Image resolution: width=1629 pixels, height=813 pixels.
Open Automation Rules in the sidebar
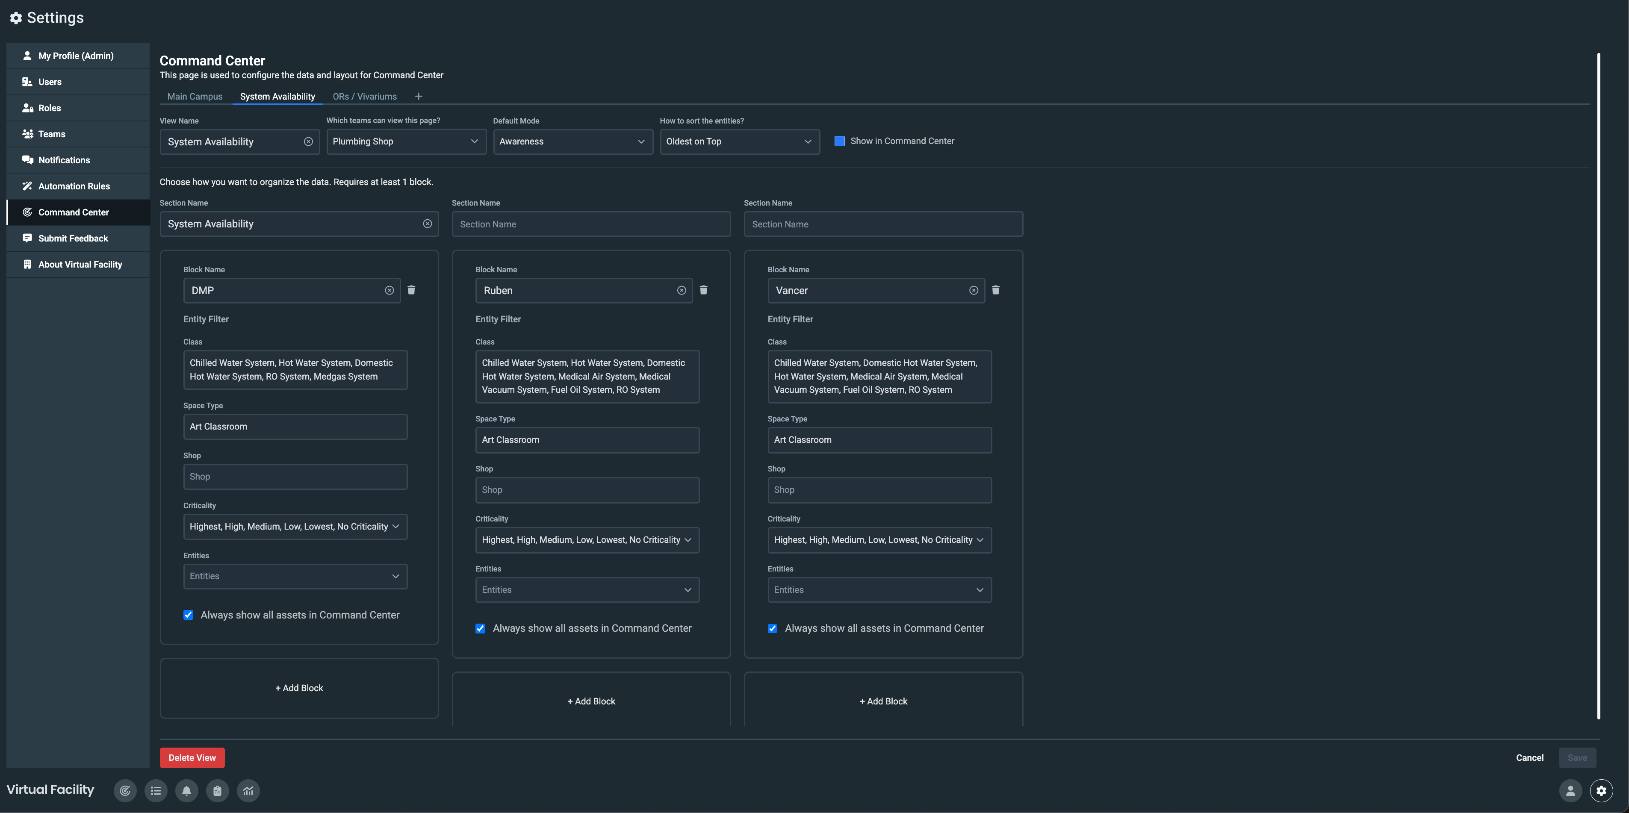(74, 186)
